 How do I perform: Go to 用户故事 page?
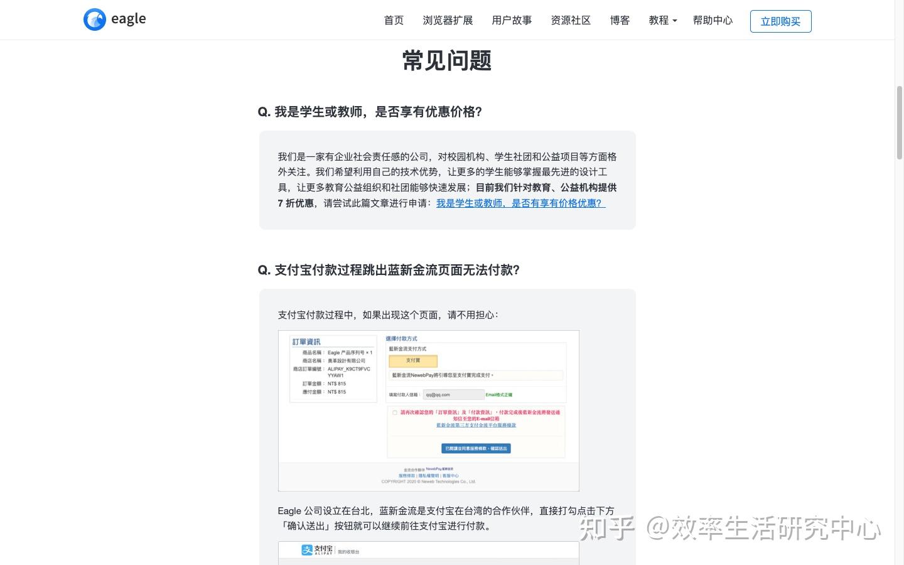(x=512, y=20)
